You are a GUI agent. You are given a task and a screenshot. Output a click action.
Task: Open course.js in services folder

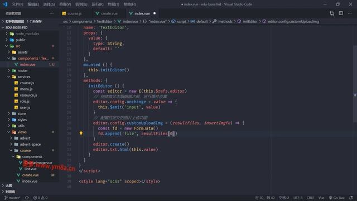(x=30, y=83)
